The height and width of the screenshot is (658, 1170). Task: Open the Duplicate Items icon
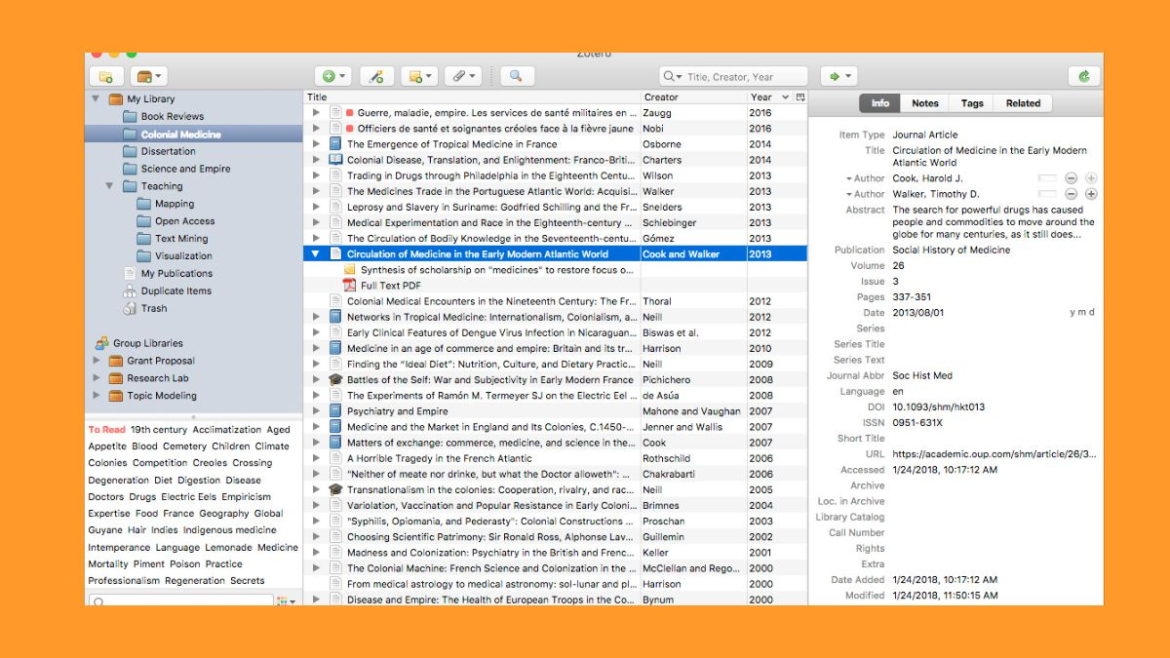click(x=130, y=290)
